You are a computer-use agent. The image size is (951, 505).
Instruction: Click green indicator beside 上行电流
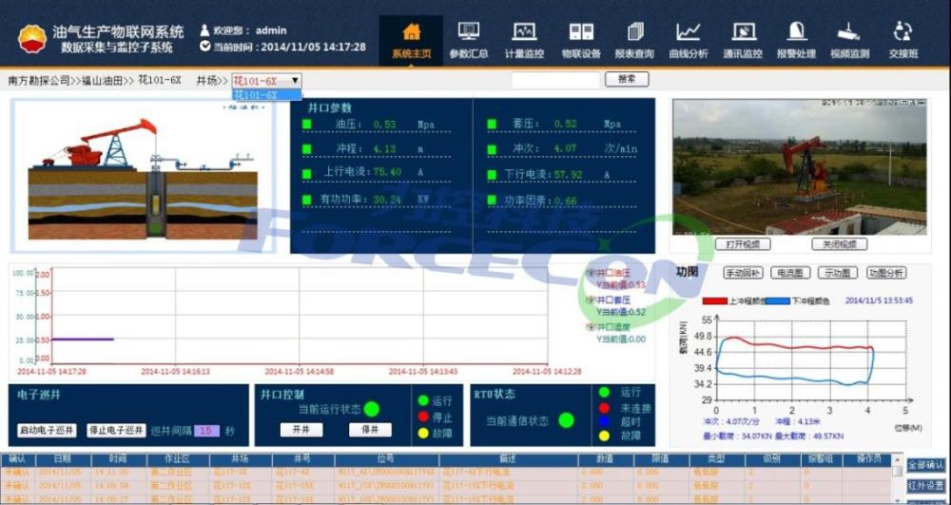(x=307, y=173)
